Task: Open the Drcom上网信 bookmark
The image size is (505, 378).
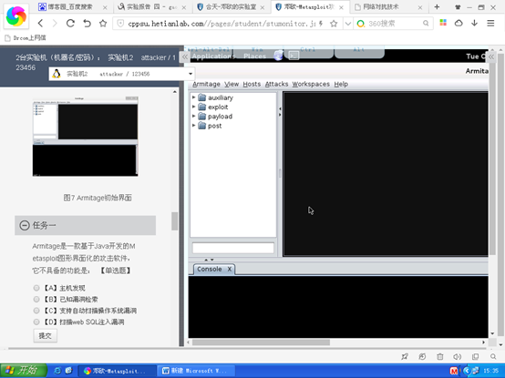Action: [x=26, y=38]
